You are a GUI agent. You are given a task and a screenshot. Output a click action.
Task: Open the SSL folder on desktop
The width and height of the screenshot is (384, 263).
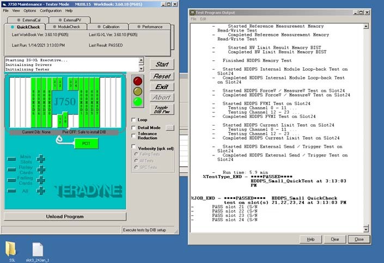[x=11, y=250]
